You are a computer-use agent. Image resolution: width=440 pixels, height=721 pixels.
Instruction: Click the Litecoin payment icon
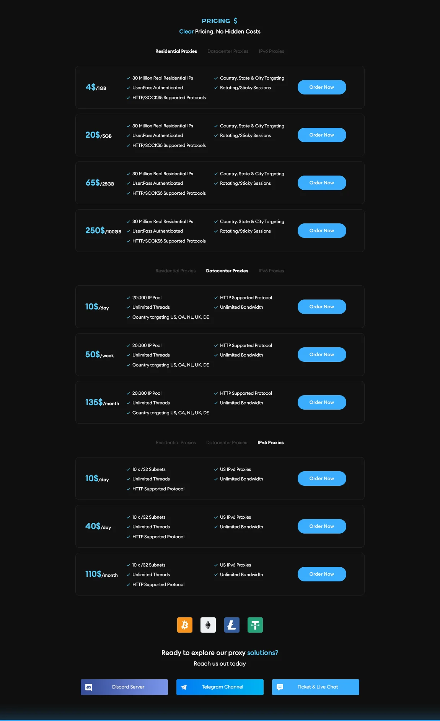pos(231,625)
